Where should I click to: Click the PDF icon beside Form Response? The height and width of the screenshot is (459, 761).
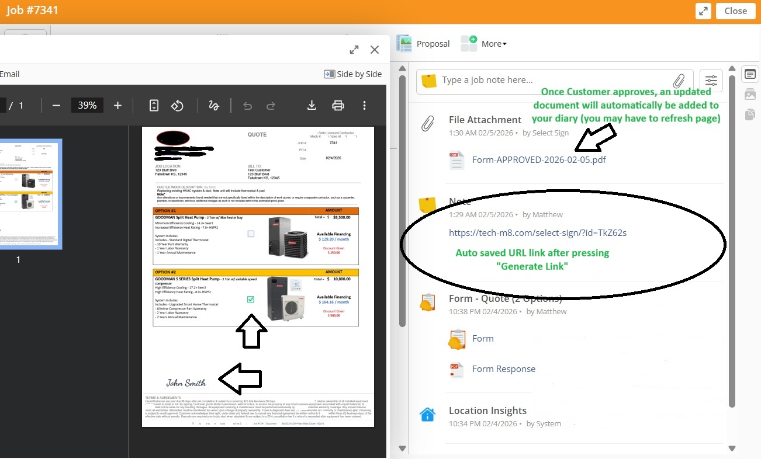456,370
